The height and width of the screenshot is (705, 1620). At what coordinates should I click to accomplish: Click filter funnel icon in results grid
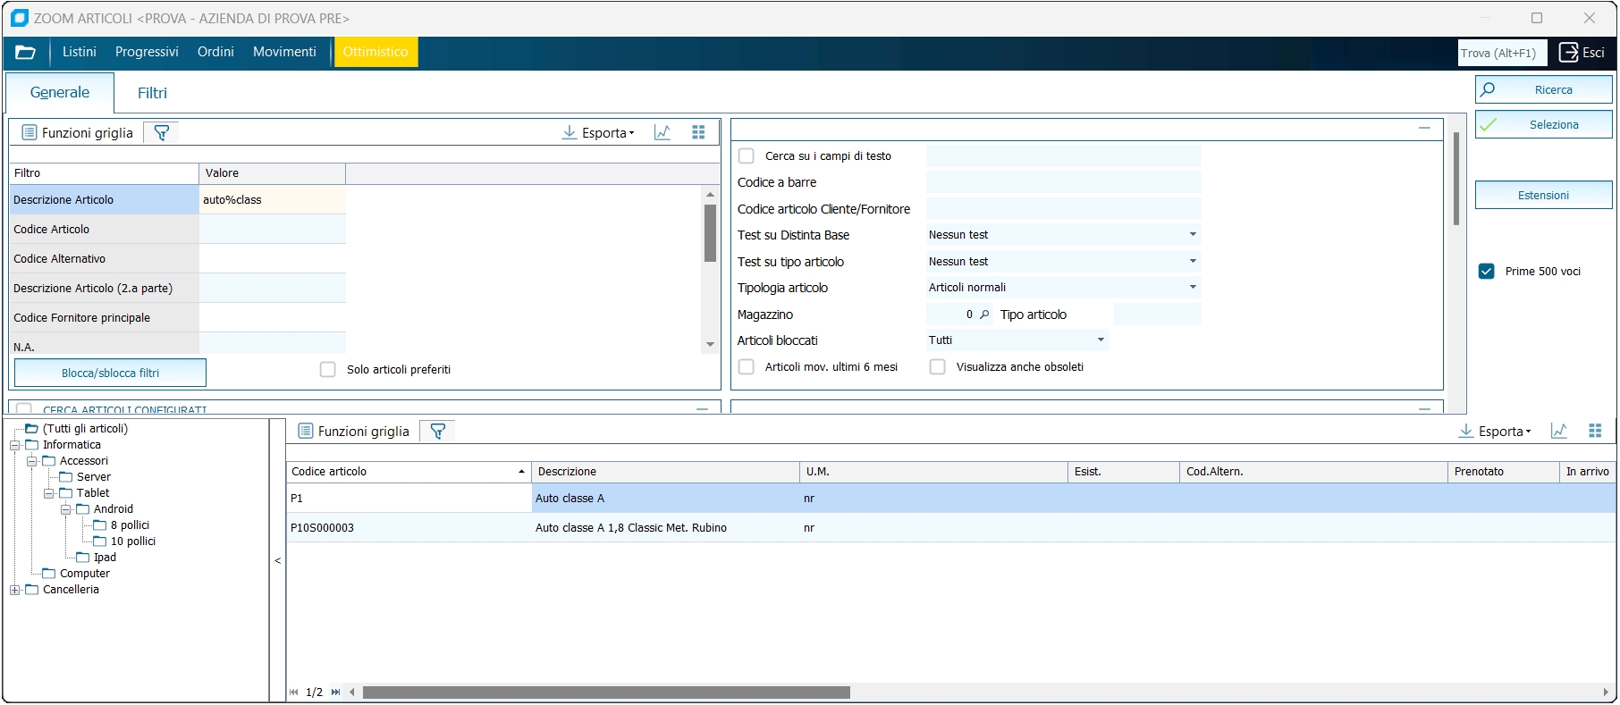pos(438,432)
